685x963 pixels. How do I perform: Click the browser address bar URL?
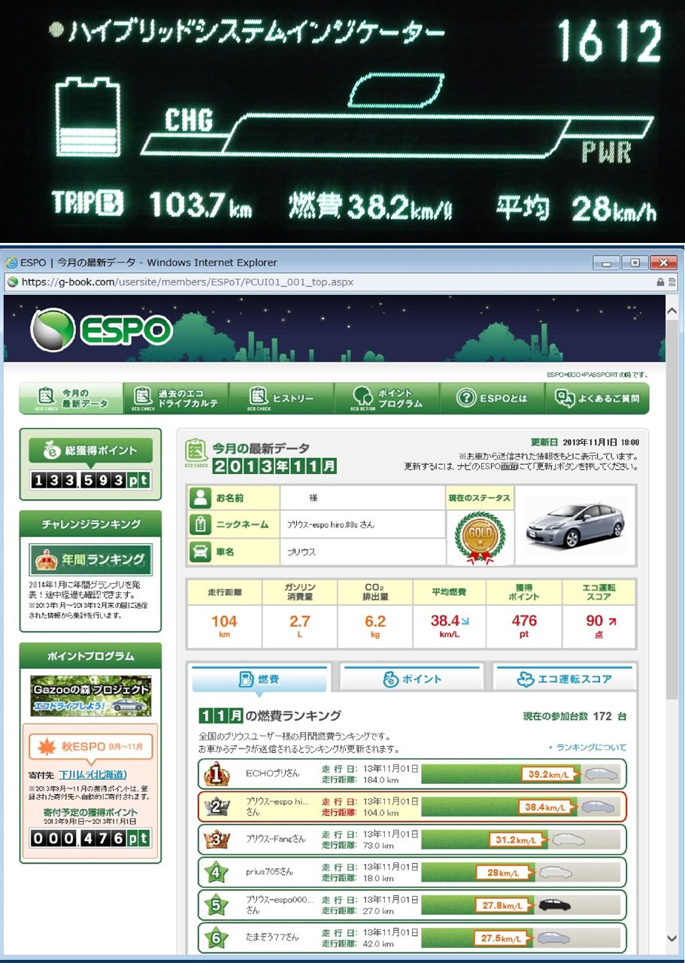tap(188, 282)
